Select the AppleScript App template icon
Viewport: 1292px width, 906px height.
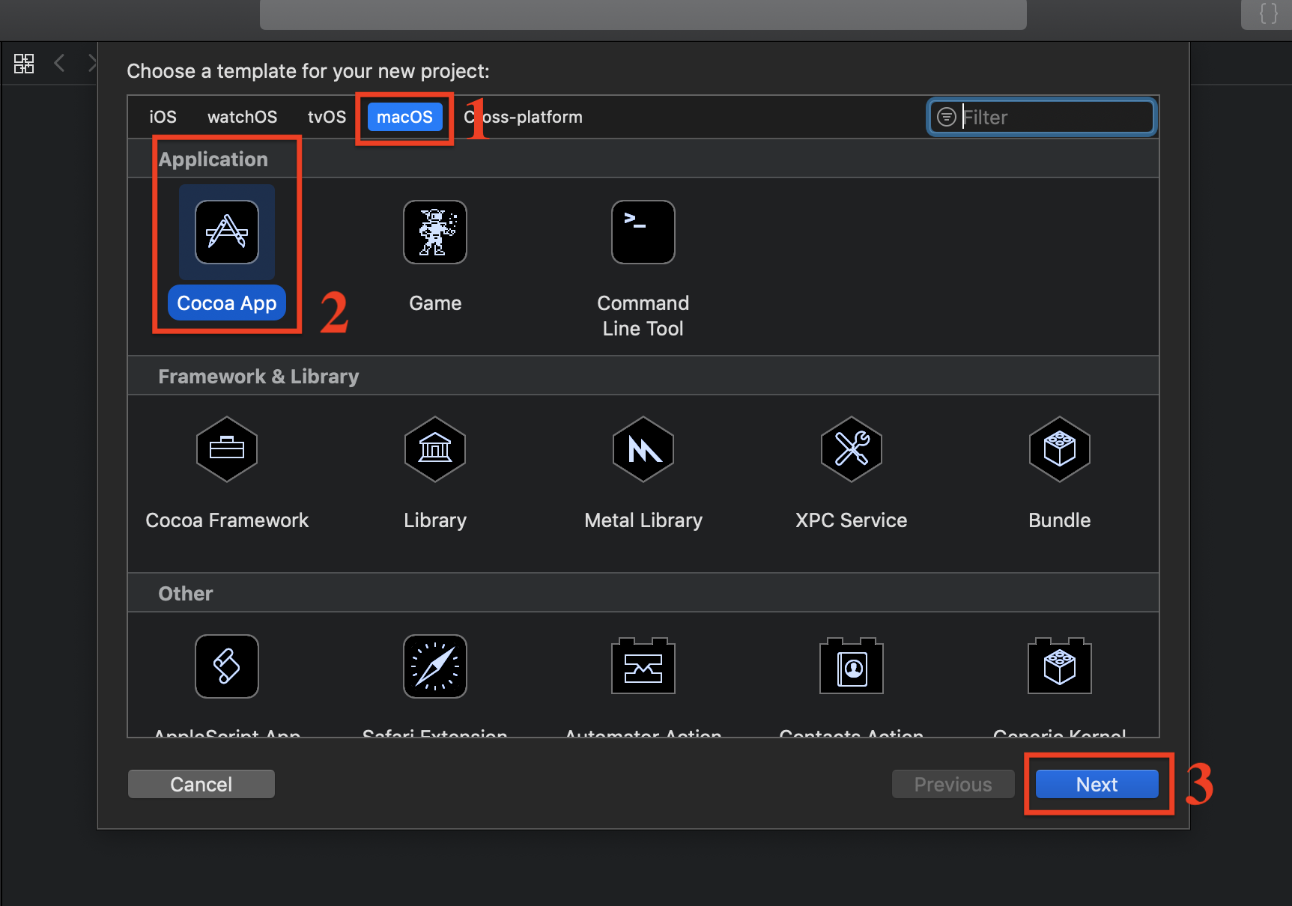[x=227, y=666]
